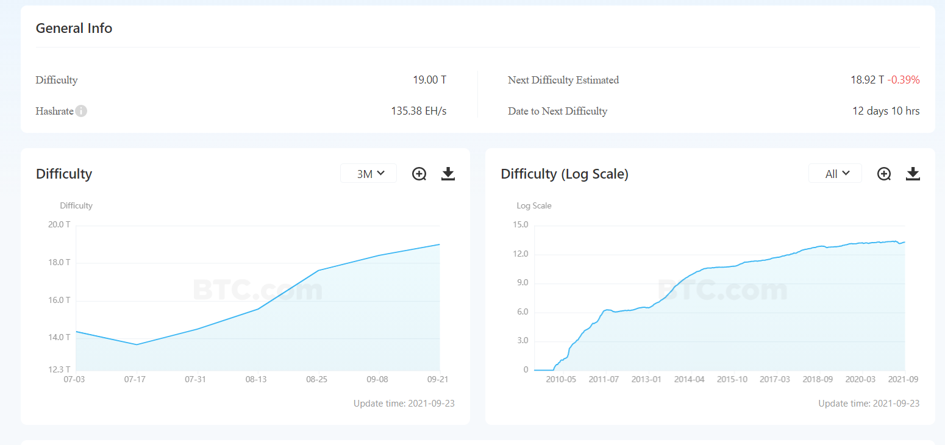Click the 07-17 date label
Image resolution: width=945 pixels, height=445 pixels.
pyautogui.click(x=135, y=379)
